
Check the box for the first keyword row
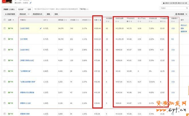tap(4, 28)
